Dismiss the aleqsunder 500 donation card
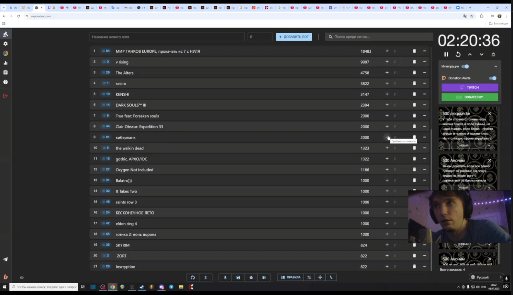Image resolution: width=513 pixels, height=295 pixels. 490,114
